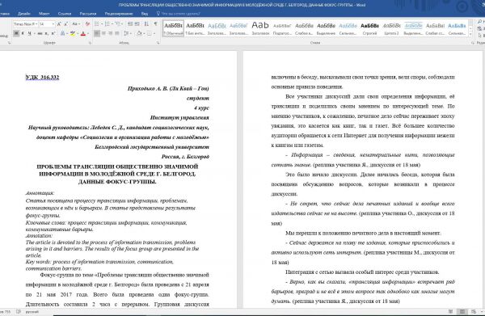Open the Рассылки ribbon tab

tap(88, 14)
